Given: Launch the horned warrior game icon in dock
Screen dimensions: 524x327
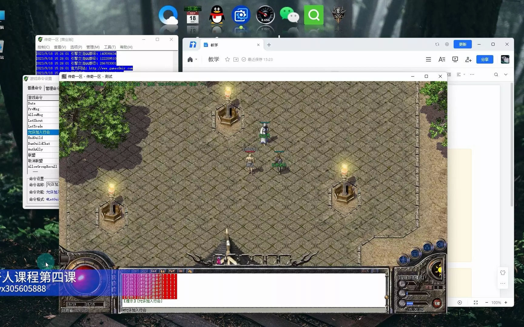Looking at the screenshot, I should pos(338,15).
